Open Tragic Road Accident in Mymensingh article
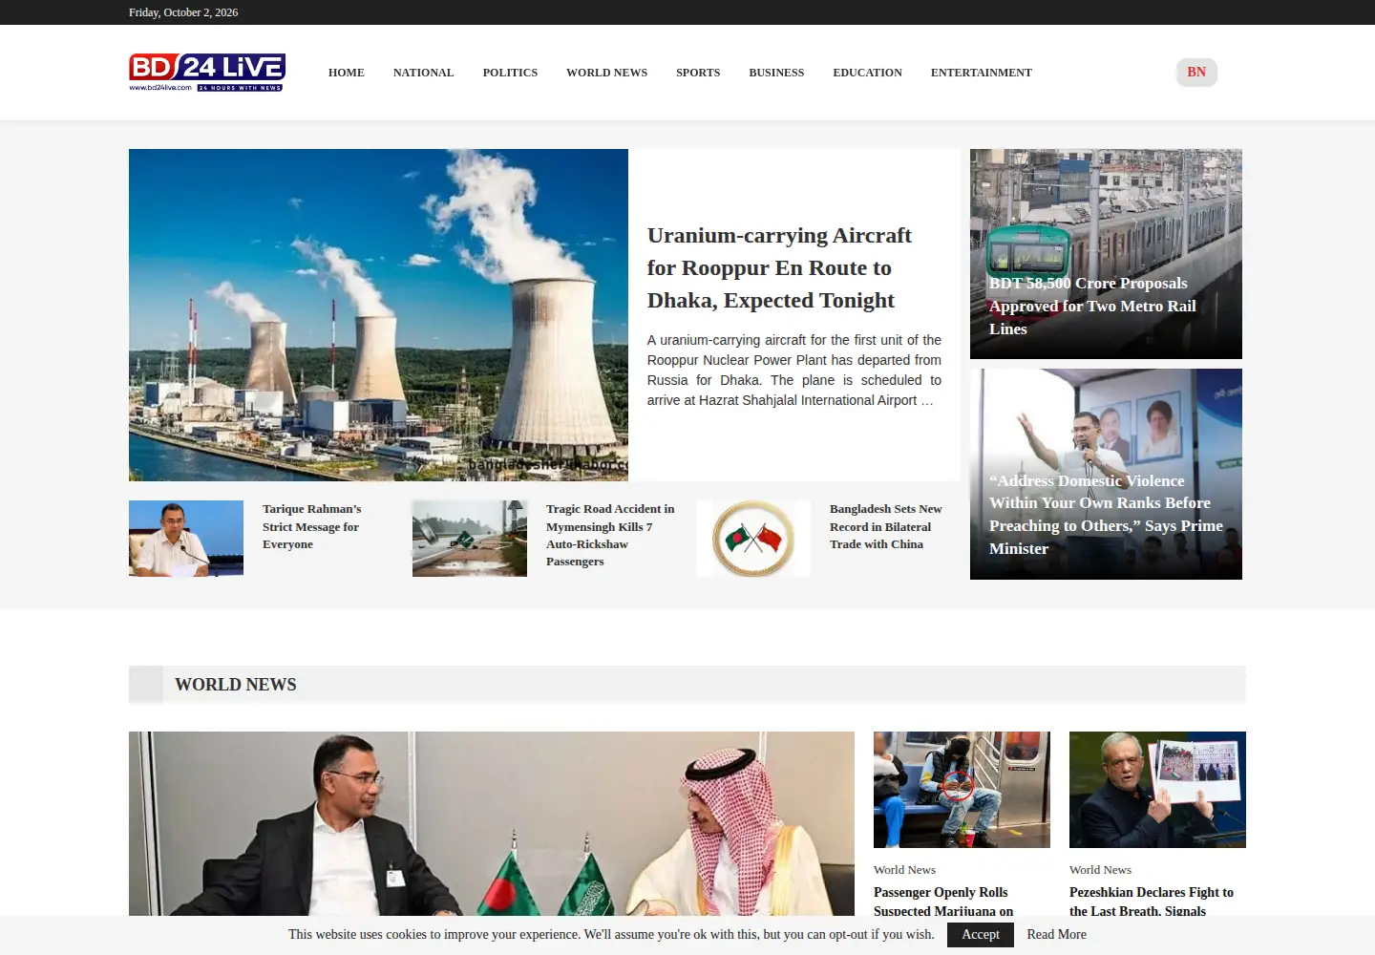Viewport: 1375px width, 955px height. coord(610,536)
